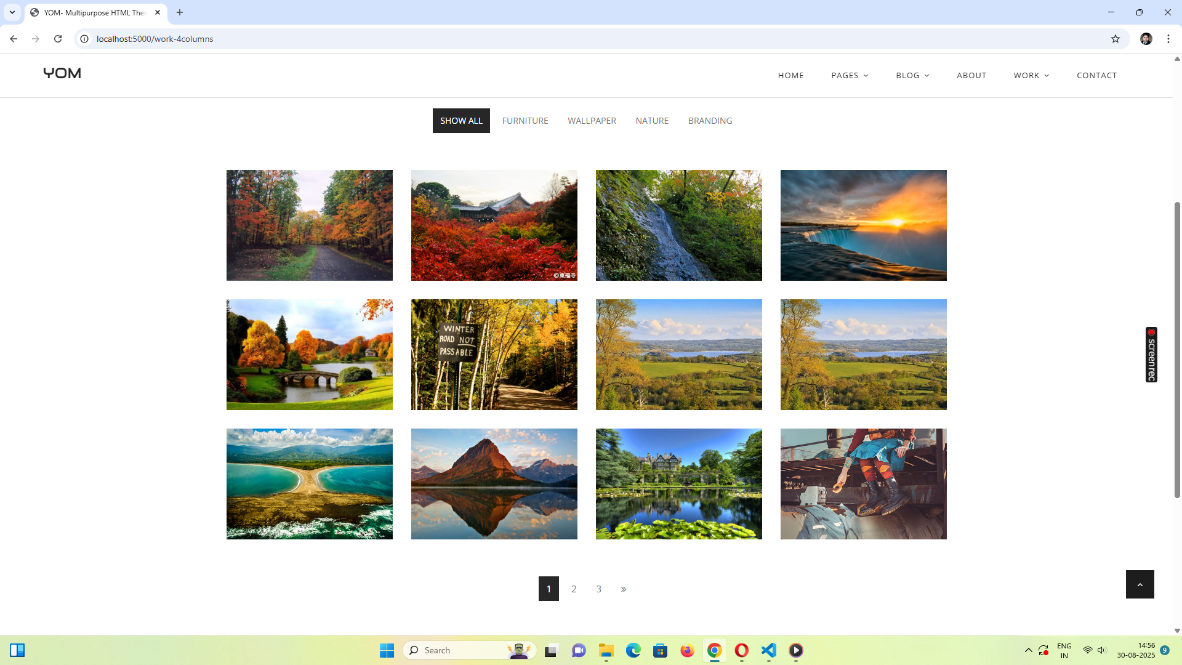The image size is (1182, 665).
Task: Click the sync status tray icon
Action: coord(1043,650)
